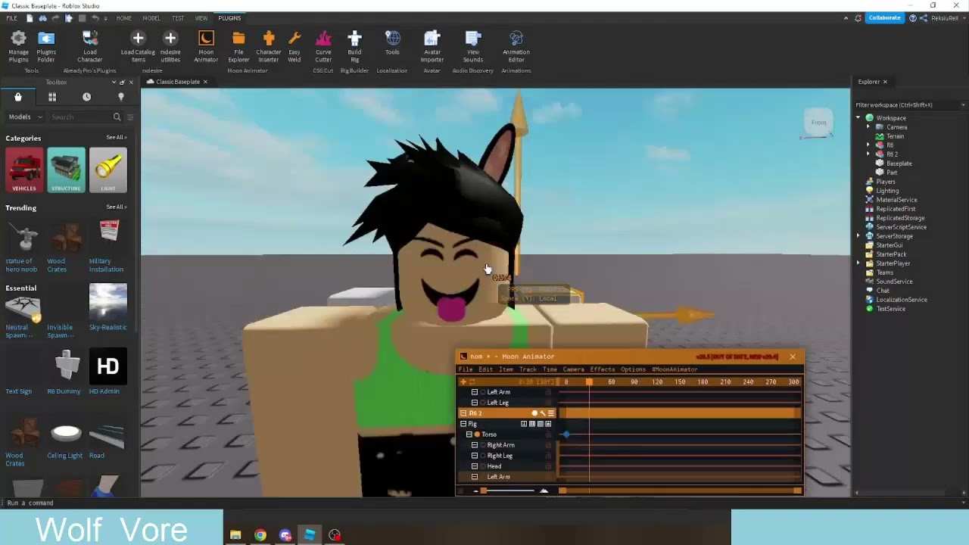The width and height of the screenshot is (969, 545).
Task: Click the Collaborate button
Action: 884,17
